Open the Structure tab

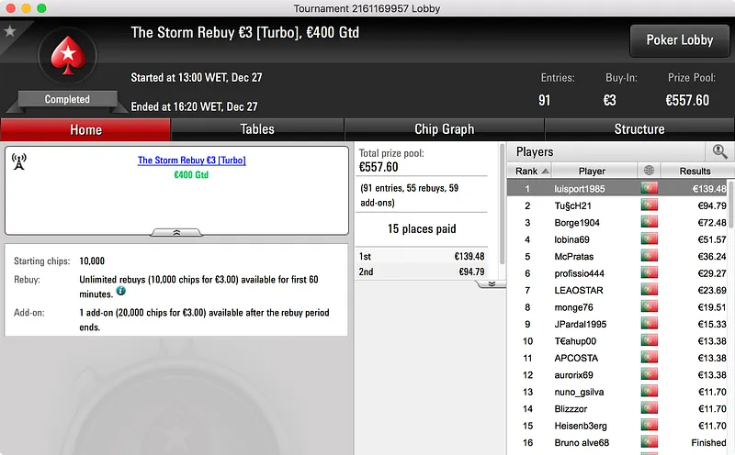click(x=639, y=129)
